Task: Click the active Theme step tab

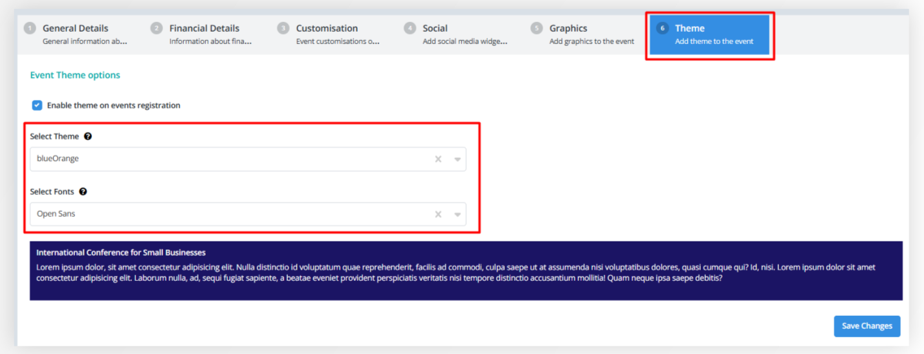Action: [x=710, y=34]
